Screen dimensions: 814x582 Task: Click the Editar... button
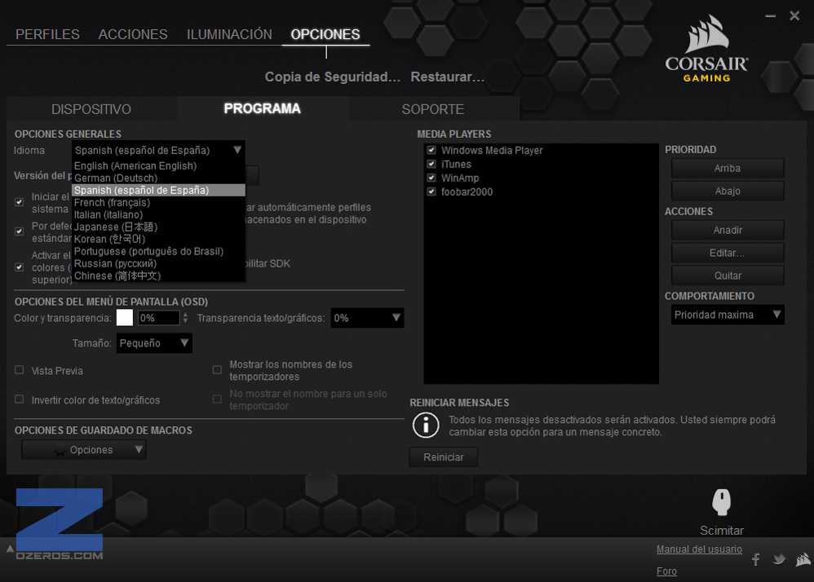(x=728, y=254)
